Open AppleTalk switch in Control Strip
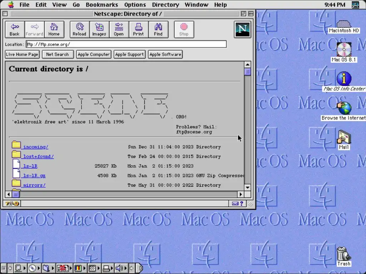This screenshot has height=274, width=366. (20, 268)
